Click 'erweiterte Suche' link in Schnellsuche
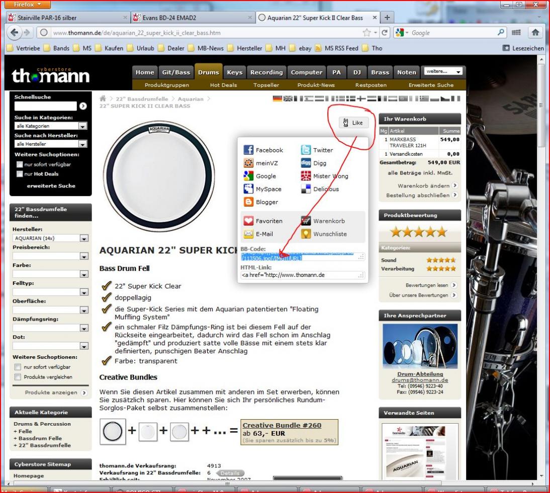550x493 pixels. 51,186
